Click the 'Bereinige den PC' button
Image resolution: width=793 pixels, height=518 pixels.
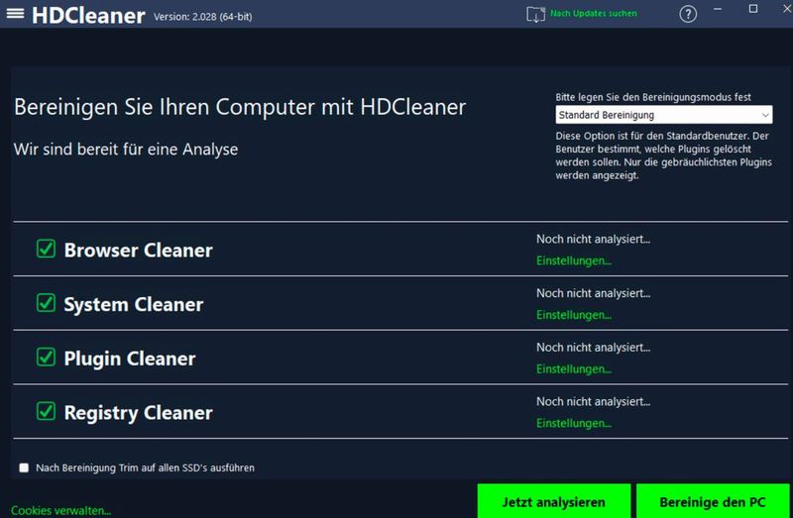[713, 502]
